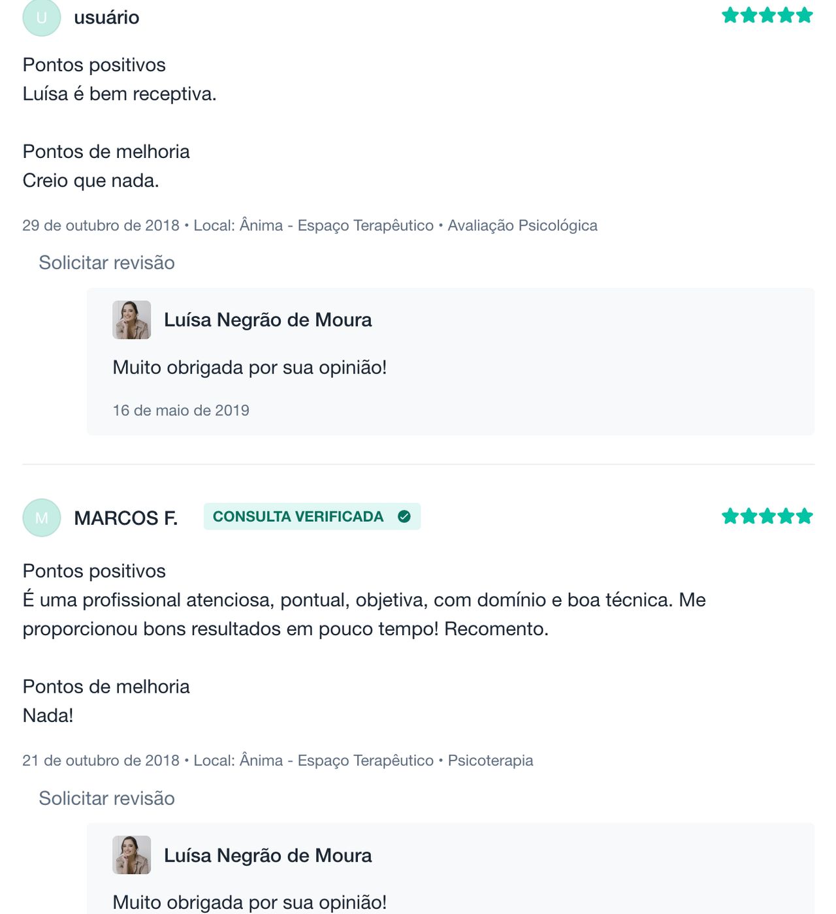Screen dimensions: 836x914
Task: Click the last star of MARCOS F.'s five-star rating
Action: click(803, 516)
